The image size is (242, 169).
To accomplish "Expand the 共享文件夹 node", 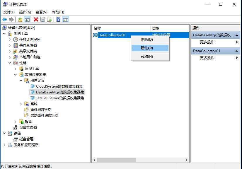I will (10, 51).
